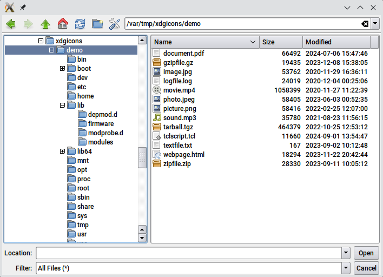Collapse the xdgicons tree node
Screen dimensions: 383x277
point(41,41)
